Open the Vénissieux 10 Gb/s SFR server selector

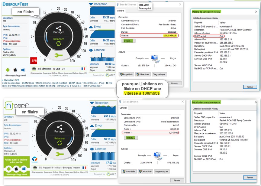[x=58, y=69]
